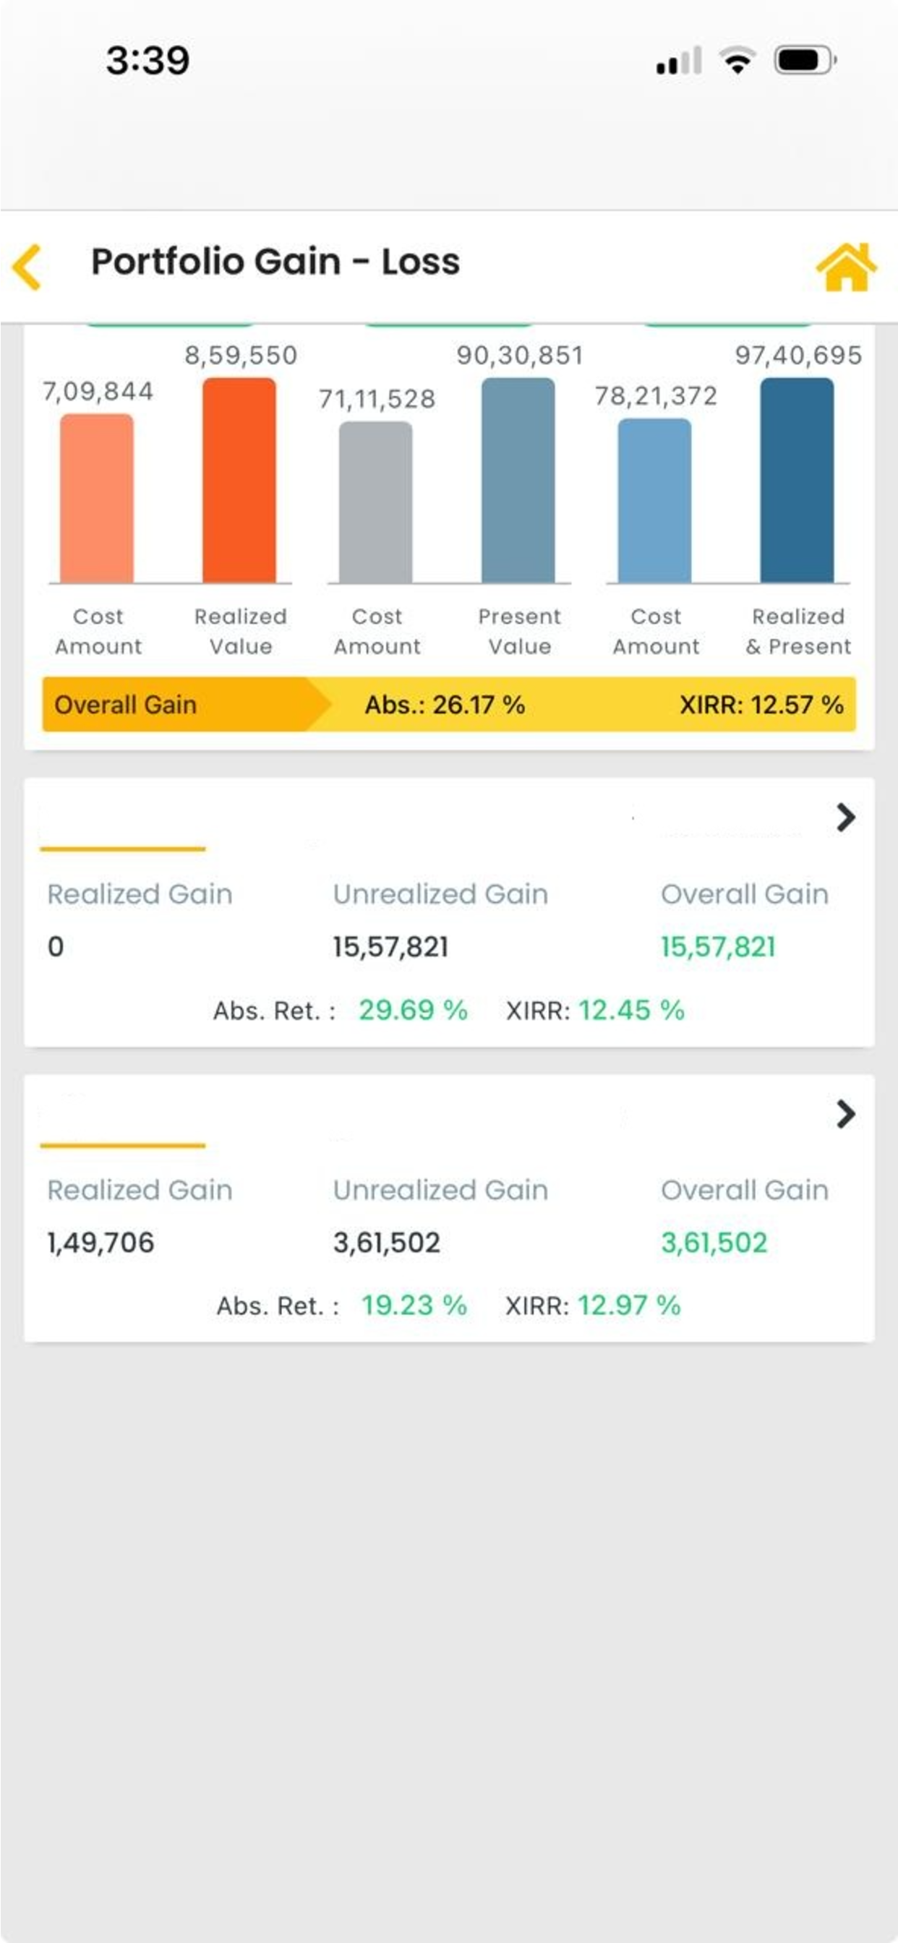Image resolution: width=898 pixels, height=1943 pixels.
Task: Tap the 90,30,851 present value bar
Action: click(518, 480)
